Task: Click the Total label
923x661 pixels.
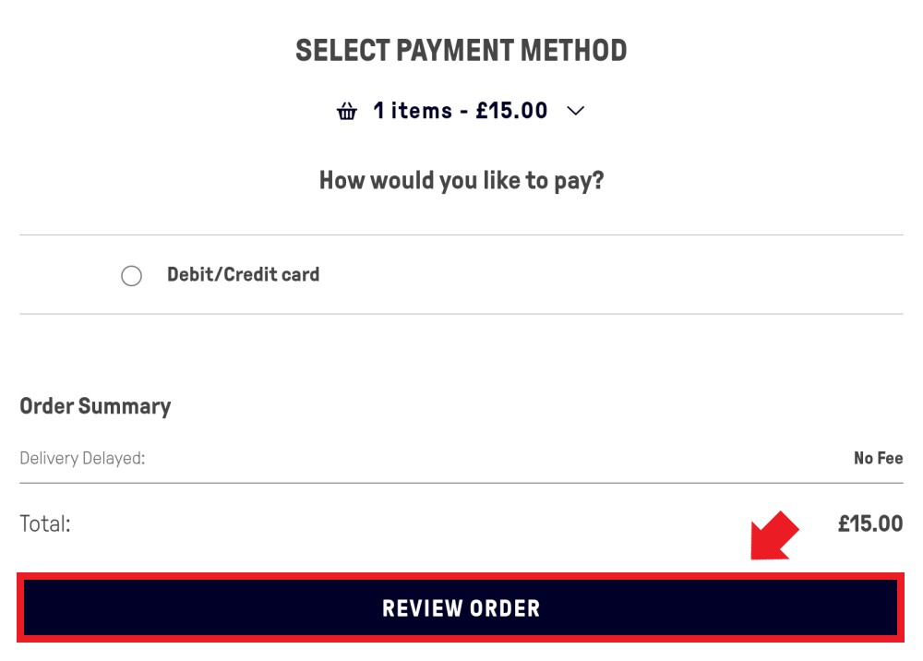Action: pos(44,523)
